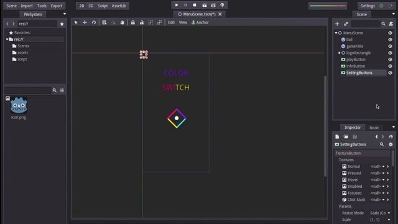This screenshot has height=224, width=398.
Task: Open AssetLib workspace
Action: tap(119, 6)
